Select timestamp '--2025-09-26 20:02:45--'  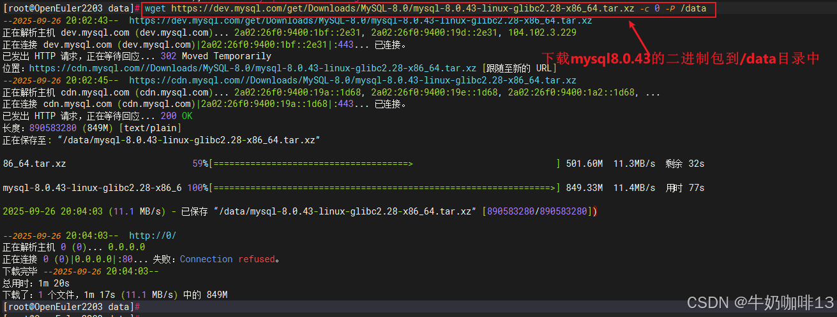pos(61,80)
